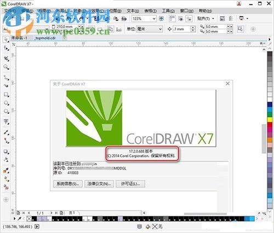The image size is (274, 233).
Task: Open the 工具 menu
Action: [168, 11]
